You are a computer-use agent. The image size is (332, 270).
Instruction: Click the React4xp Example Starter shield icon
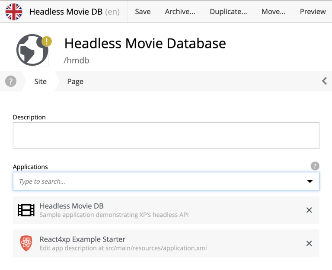26,243
